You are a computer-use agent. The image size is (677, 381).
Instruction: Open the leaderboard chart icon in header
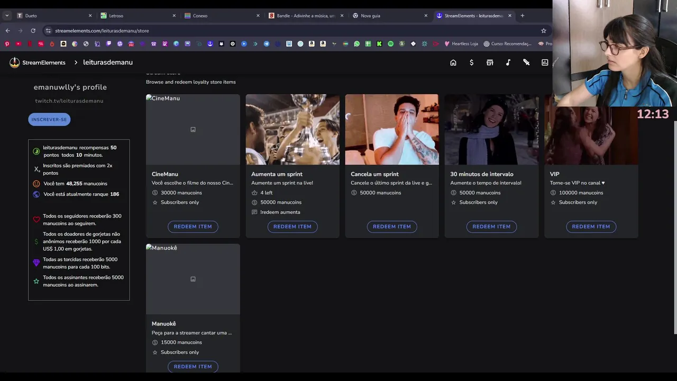pos(545,62)
